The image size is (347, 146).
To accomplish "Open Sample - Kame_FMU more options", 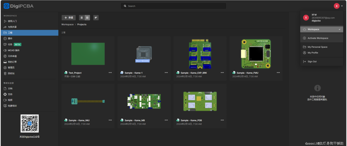I will 278,73.
